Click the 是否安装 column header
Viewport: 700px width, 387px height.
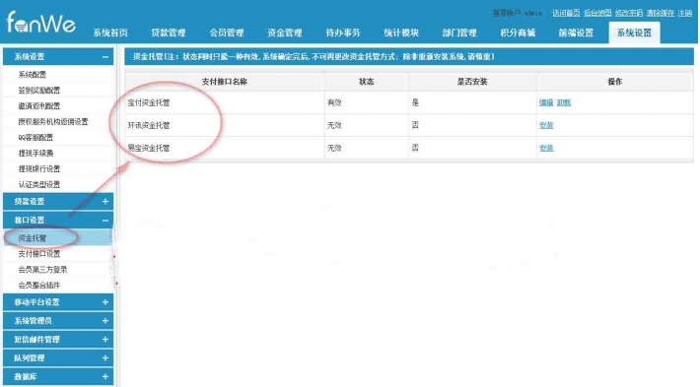coord(472,82)
